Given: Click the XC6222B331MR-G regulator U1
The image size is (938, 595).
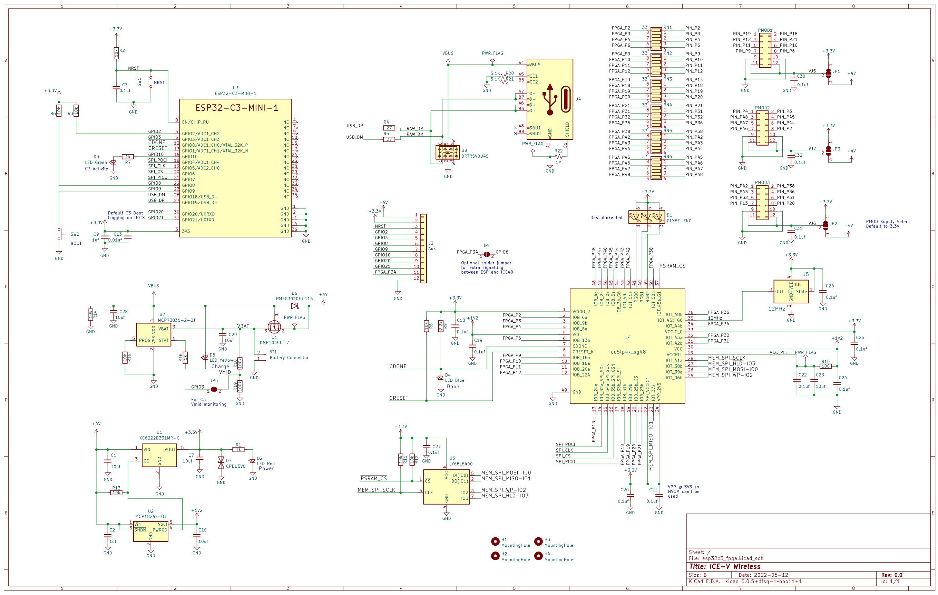Looking at the screenshot, I should click(159, 455).
